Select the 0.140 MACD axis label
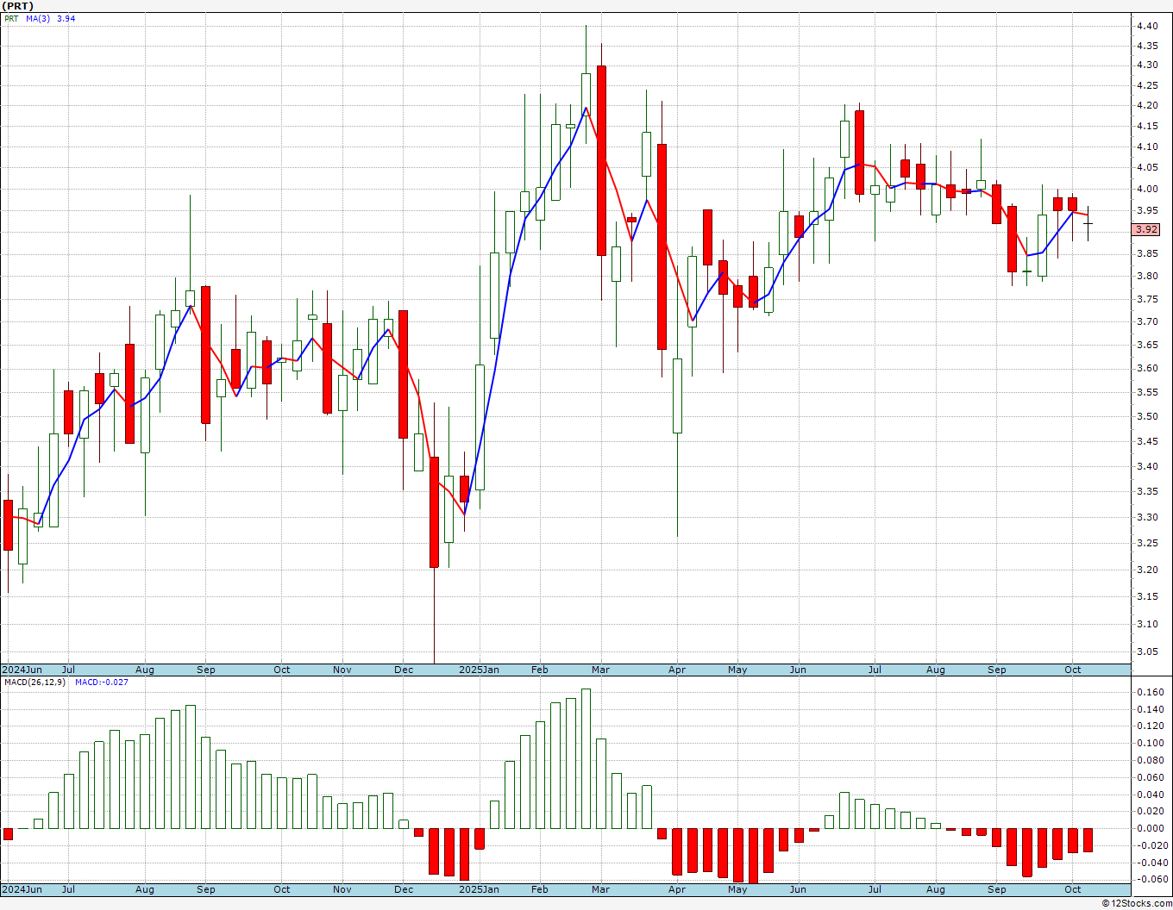This screenshot has height=910, width=1173. click(x=1150, y=709)
